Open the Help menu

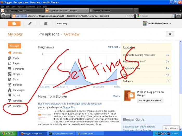click(45, 6)
